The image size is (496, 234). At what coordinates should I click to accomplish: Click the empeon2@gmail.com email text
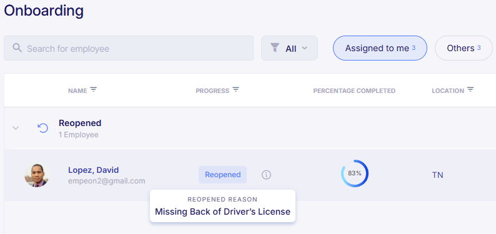(x=107, y=181)
